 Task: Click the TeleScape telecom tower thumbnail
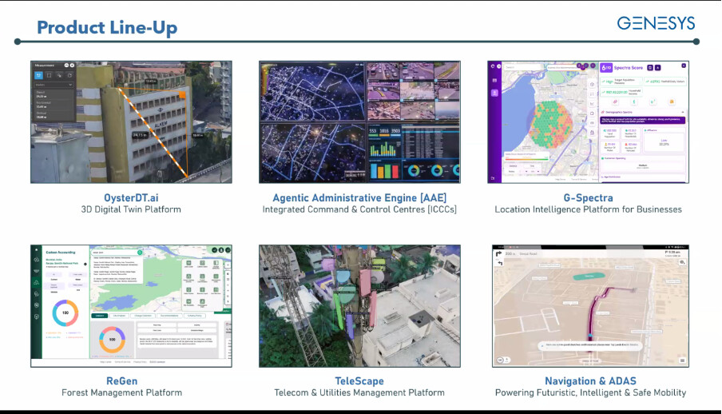pyautogui.click(x=359, y=305)
